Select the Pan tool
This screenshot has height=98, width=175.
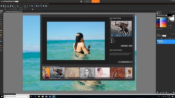click(x=1, y=11)
